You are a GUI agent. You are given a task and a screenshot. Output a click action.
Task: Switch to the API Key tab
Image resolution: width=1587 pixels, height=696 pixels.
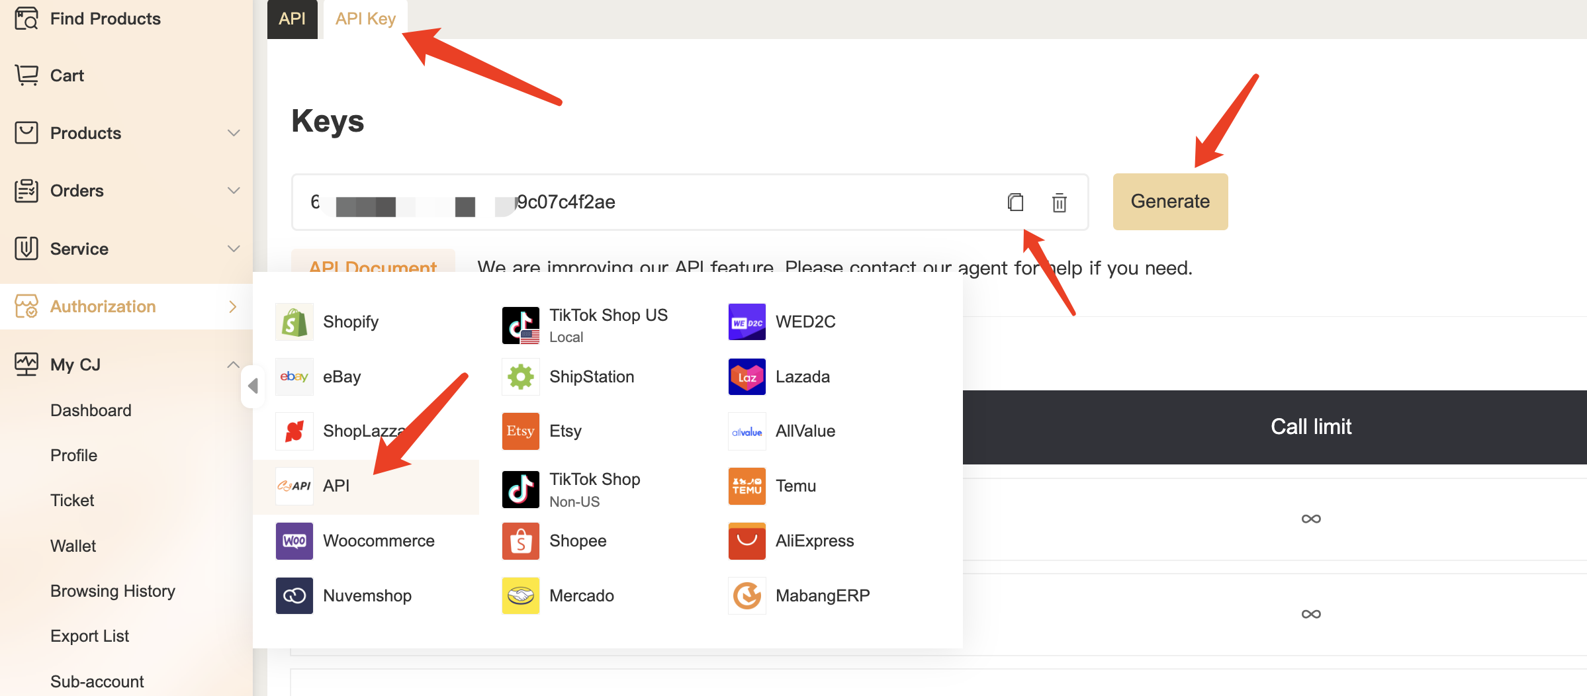pyautogui.click(x=365, y=19)
